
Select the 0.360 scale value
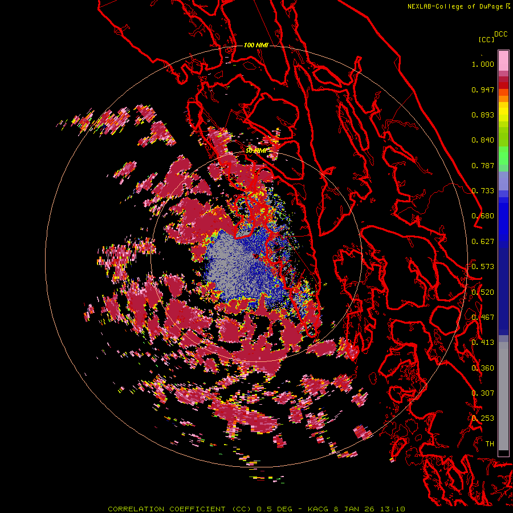[x=483, y=368]
